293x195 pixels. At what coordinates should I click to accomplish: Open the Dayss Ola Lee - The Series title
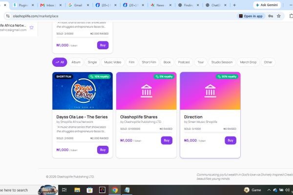tap(82, 117)
